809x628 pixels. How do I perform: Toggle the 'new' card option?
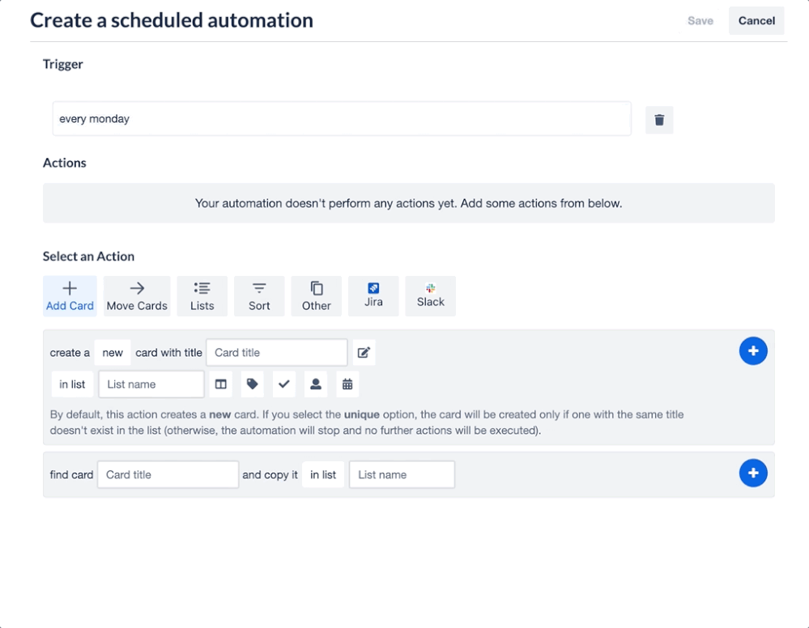click(x=113, y=353)
